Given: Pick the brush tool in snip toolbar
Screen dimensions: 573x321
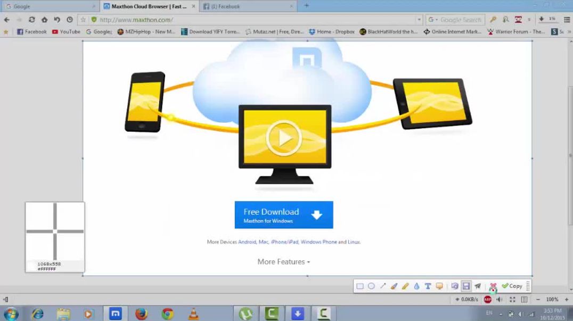Looking at the screenshot, I should click(x=394, y=286).
